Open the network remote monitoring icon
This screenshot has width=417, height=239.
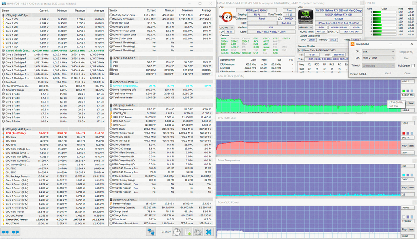[151, 232]
